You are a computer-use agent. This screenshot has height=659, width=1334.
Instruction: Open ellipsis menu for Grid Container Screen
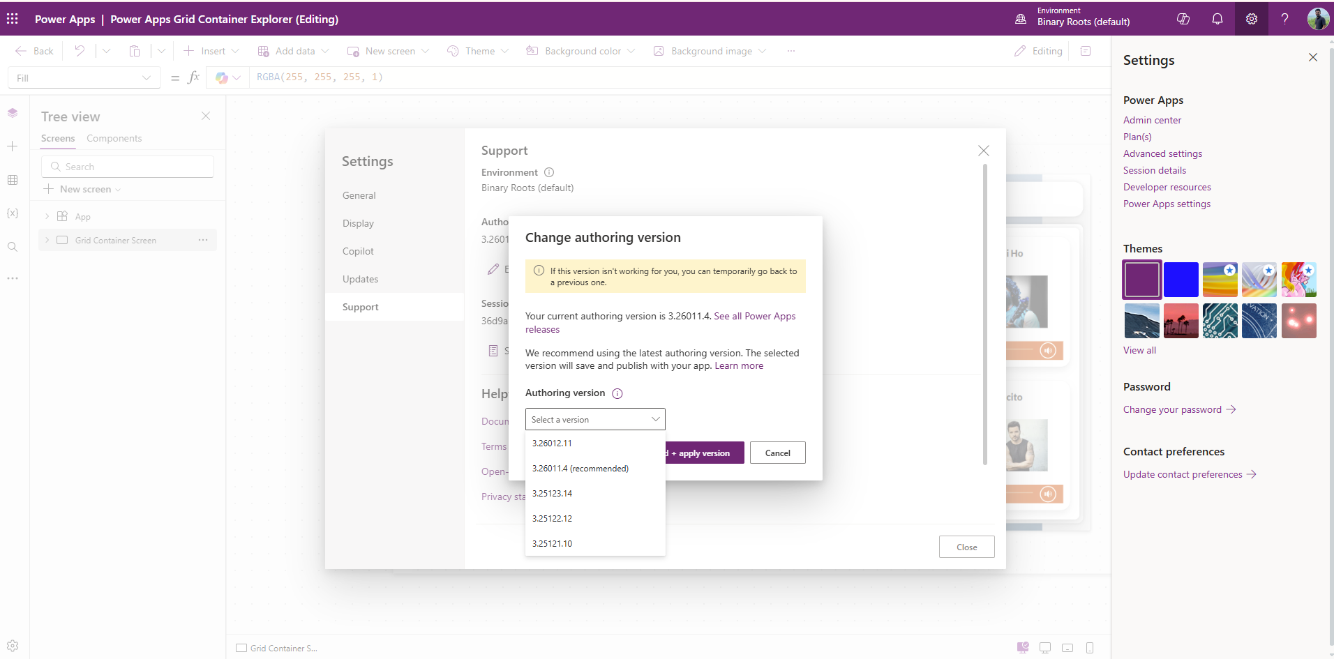[203, 240]
